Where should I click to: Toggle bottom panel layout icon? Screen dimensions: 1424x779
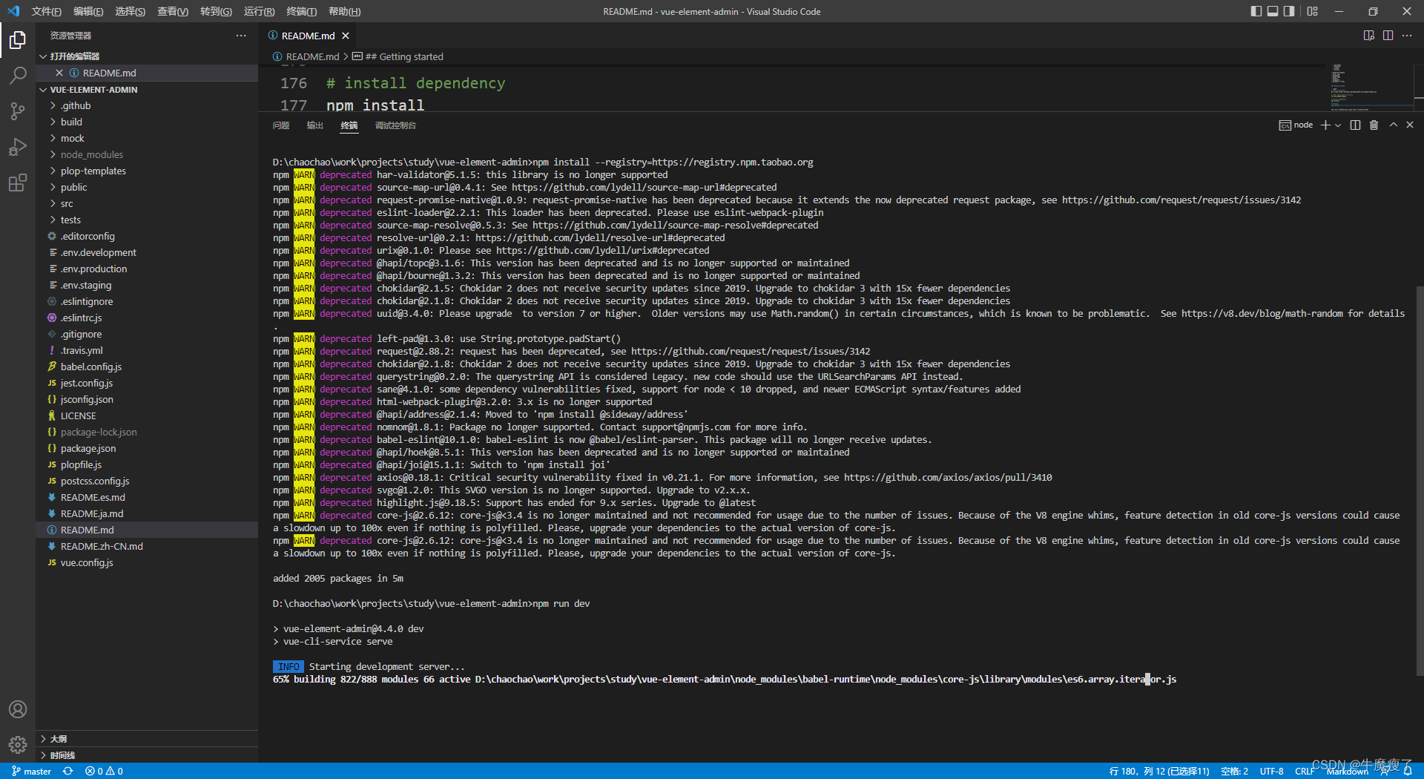[x=1273, y=11]
